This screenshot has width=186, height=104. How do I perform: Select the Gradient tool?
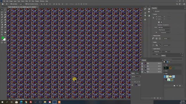pos(2,25)
